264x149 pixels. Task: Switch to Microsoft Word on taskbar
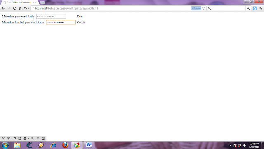pos(89,145)
